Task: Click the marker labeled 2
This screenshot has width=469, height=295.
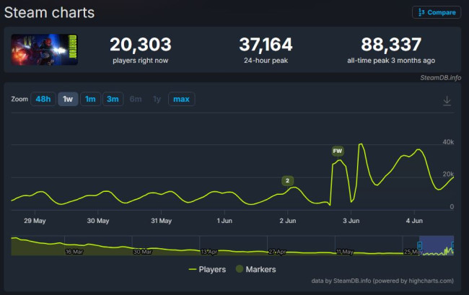Action: coord(287,180)
